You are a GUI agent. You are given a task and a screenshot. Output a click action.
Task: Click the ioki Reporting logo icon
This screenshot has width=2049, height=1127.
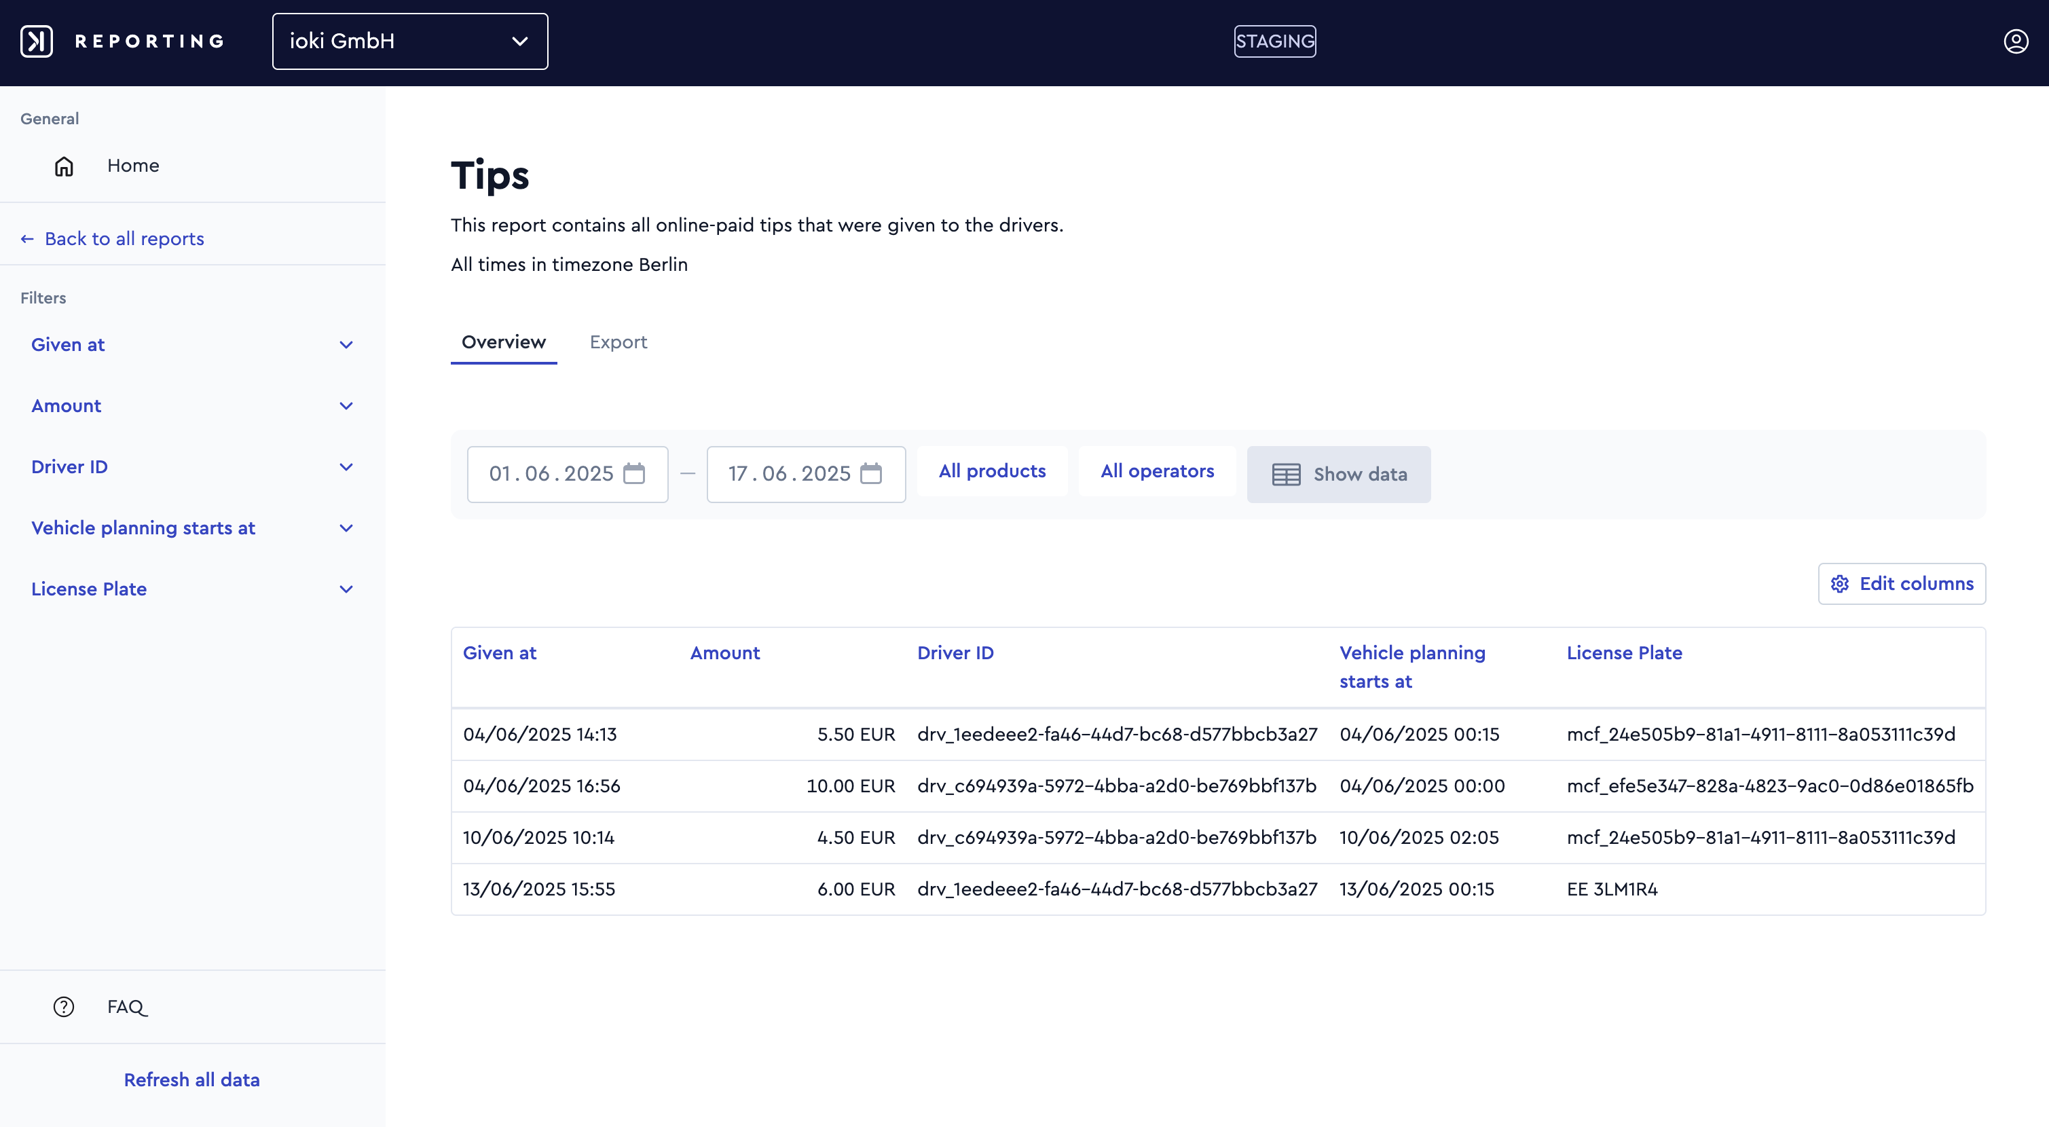point(37,41)
